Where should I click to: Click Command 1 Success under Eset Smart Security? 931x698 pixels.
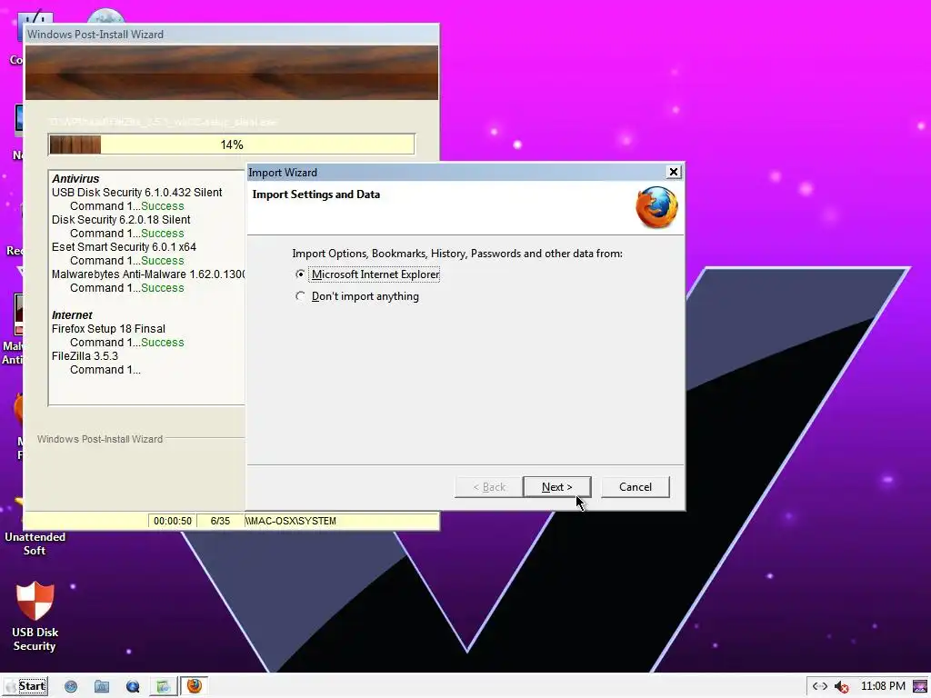[127, 261]
